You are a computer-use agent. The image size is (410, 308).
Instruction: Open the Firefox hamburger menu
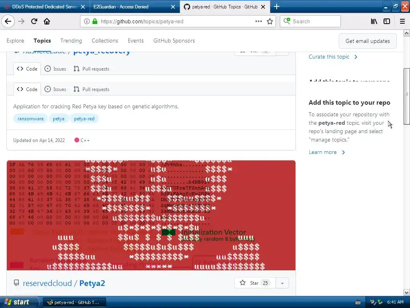(402, 21)
